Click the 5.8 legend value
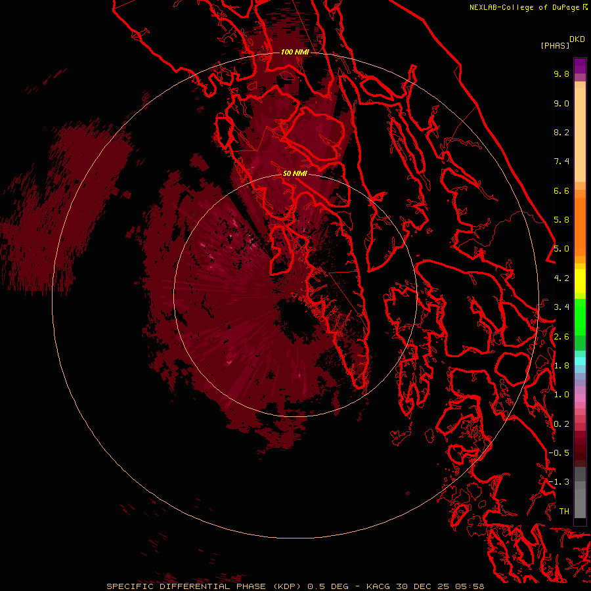The height and width of the screenshot is (591, 591). (x=561, y=220)
